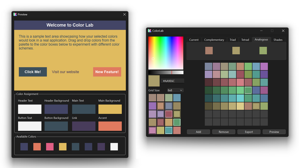Screen dimensions: 299x168
Task: Minimize the ColorLab window
Action: click(261, 31)
